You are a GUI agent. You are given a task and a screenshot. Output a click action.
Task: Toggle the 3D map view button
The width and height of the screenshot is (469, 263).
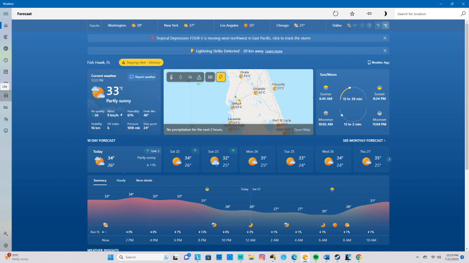(210, 77)
